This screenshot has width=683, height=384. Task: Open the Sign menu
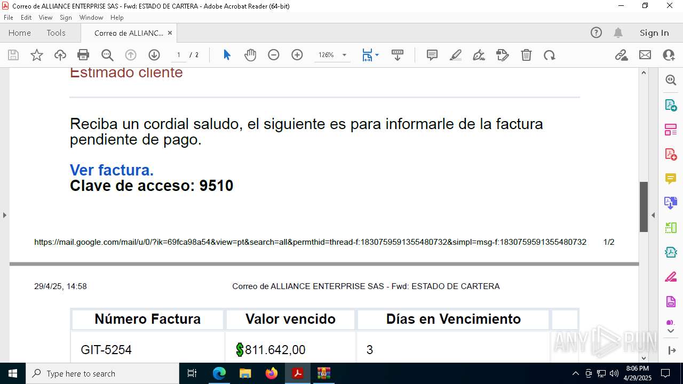coord(66,18)
